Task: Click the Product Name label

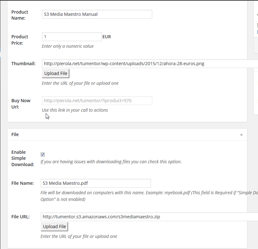Action: (x=20, y=15)
